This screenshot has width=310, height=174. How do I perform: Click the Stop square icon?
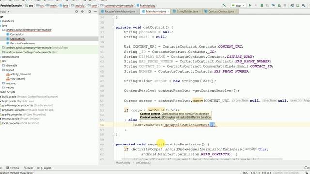pos(285,5)
